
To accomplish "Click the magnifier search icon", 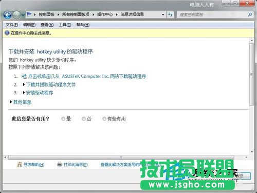I will (250, 15).
